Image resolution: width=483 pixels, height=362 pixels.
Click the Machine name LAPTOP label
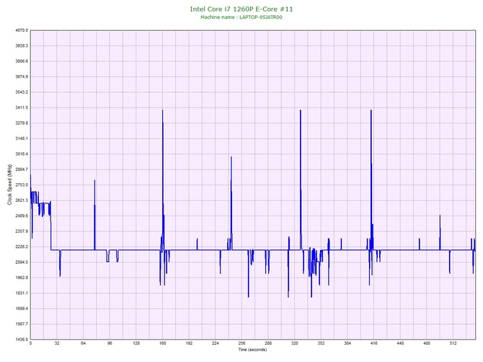[x=241, y=17]
